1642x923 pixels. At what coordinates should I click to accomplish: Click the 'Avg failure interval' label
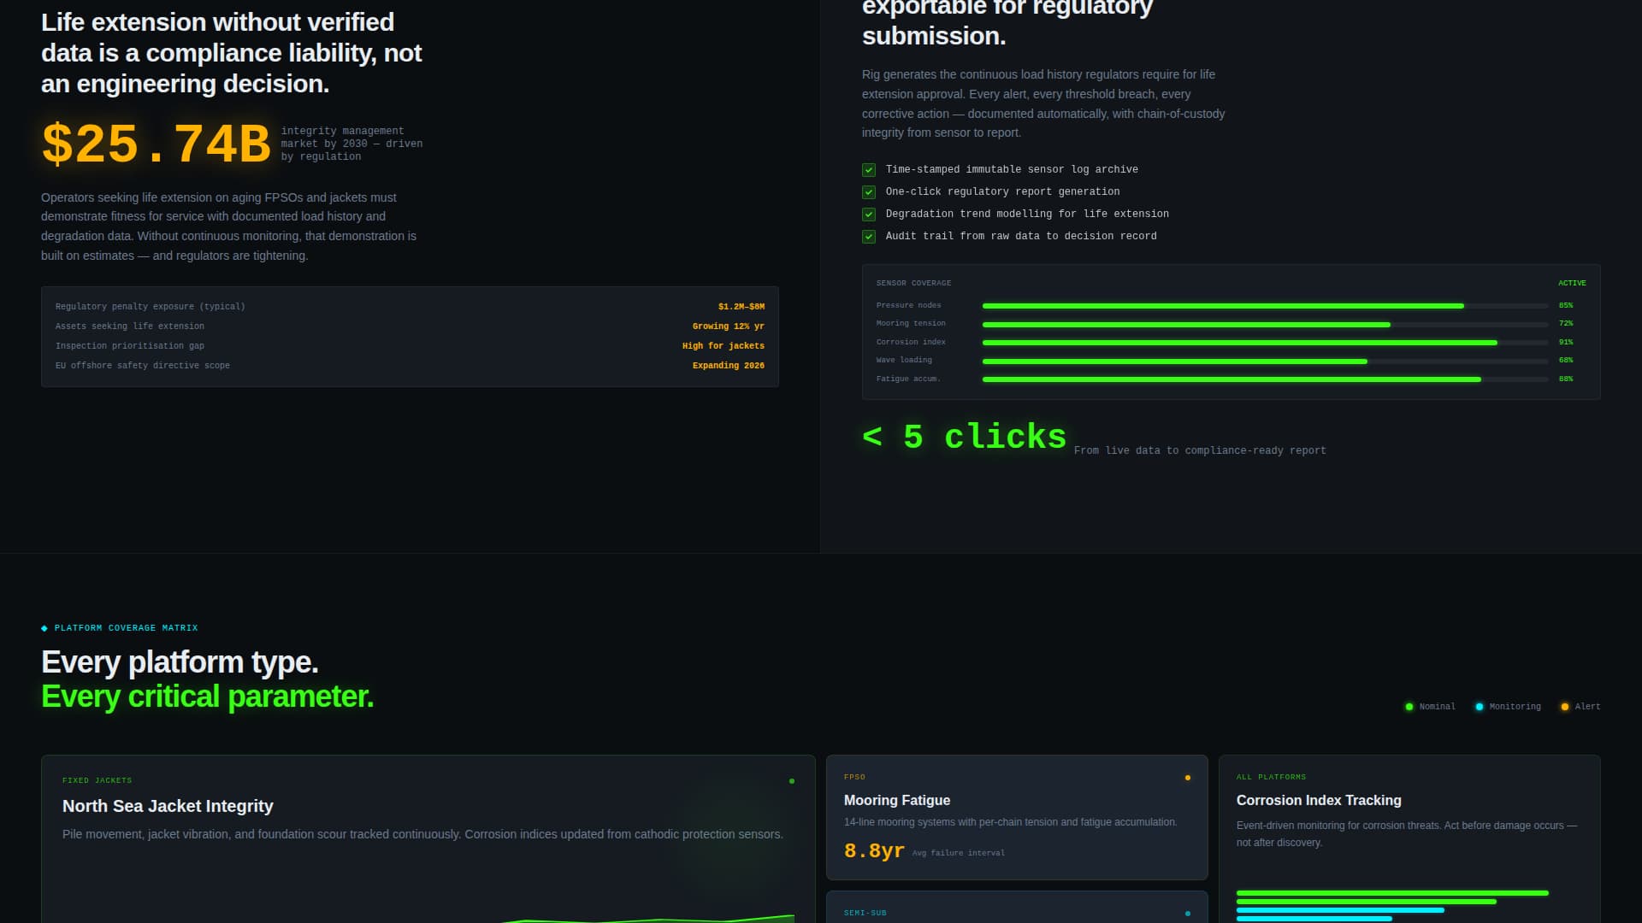(x=959, y=853)
